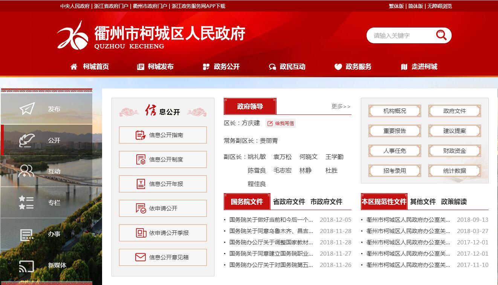
Task: Switch to the 政策解读 tab
Action: point(454,202)
